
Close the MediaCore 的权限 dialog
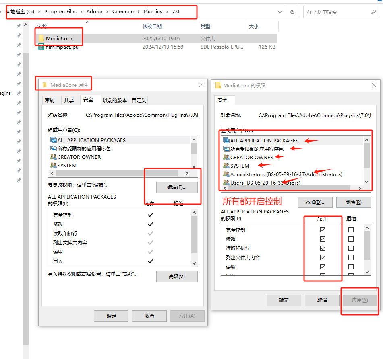(x=374, y=85)
